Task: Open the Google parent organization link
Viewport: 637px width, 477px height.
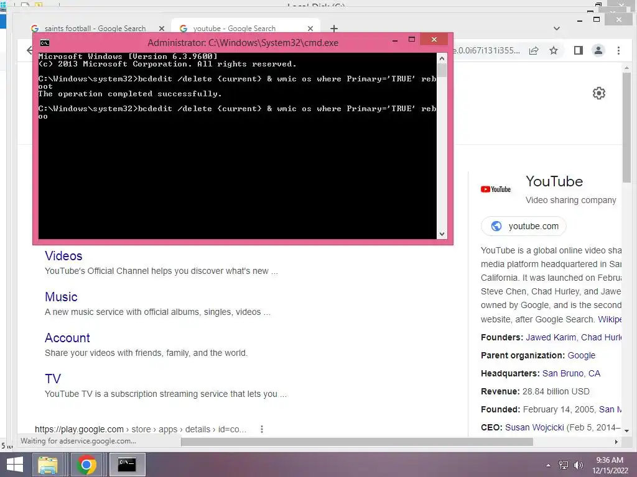Action: 582,355
